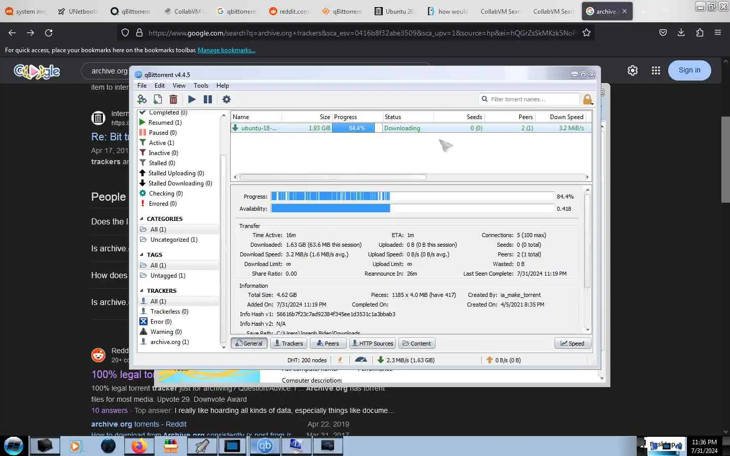
Task: Switch to the Peers tab
Action: (x=328, y=344)
